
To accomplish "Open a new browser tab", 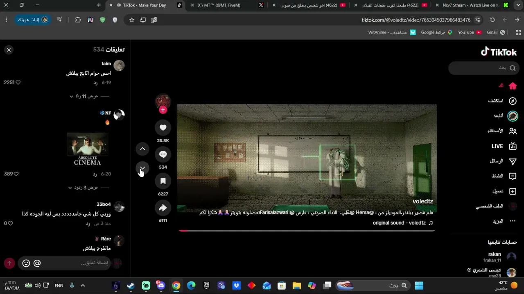I will pos(99,5).
